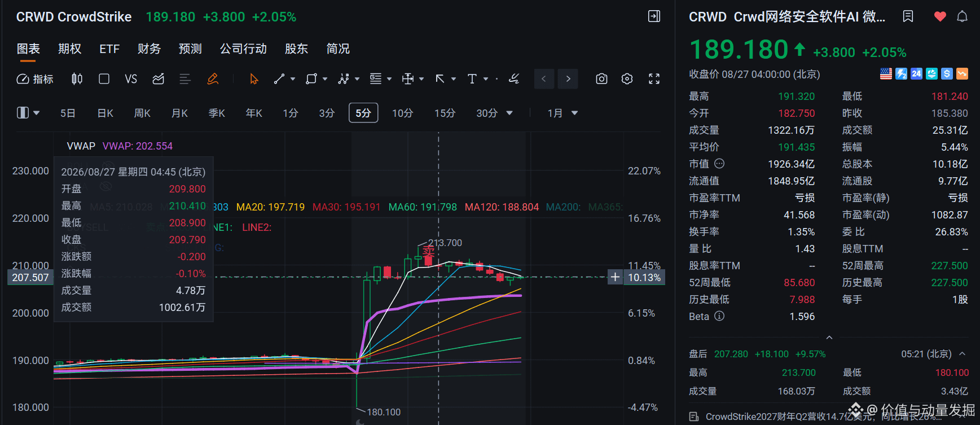Select the text-lines annotation tool
The width and height of the screenshot is (980, 425).
[x=376, y=79]
